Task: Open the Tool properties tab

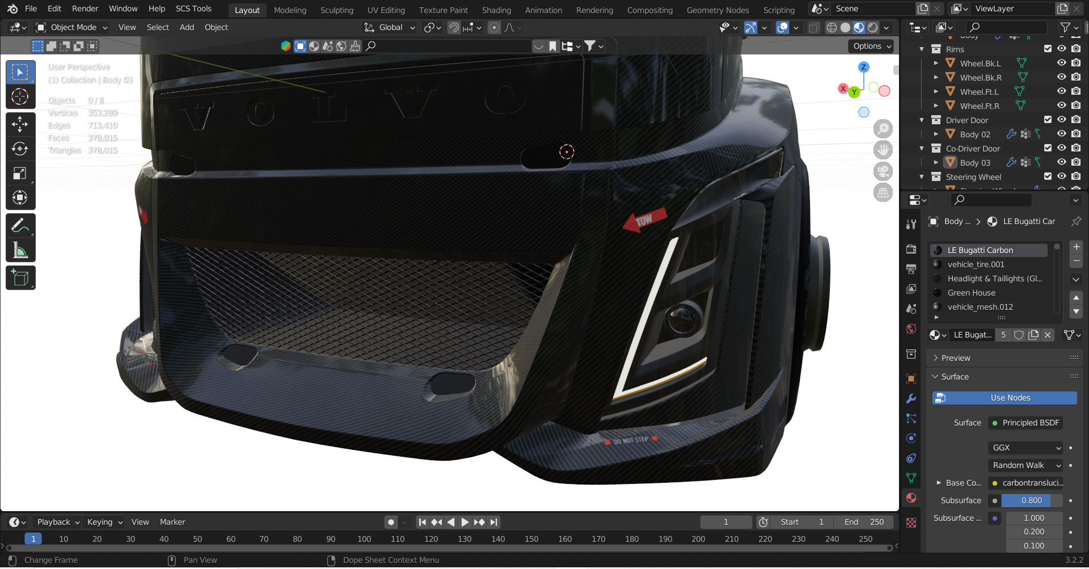Action: coord(911,224)
